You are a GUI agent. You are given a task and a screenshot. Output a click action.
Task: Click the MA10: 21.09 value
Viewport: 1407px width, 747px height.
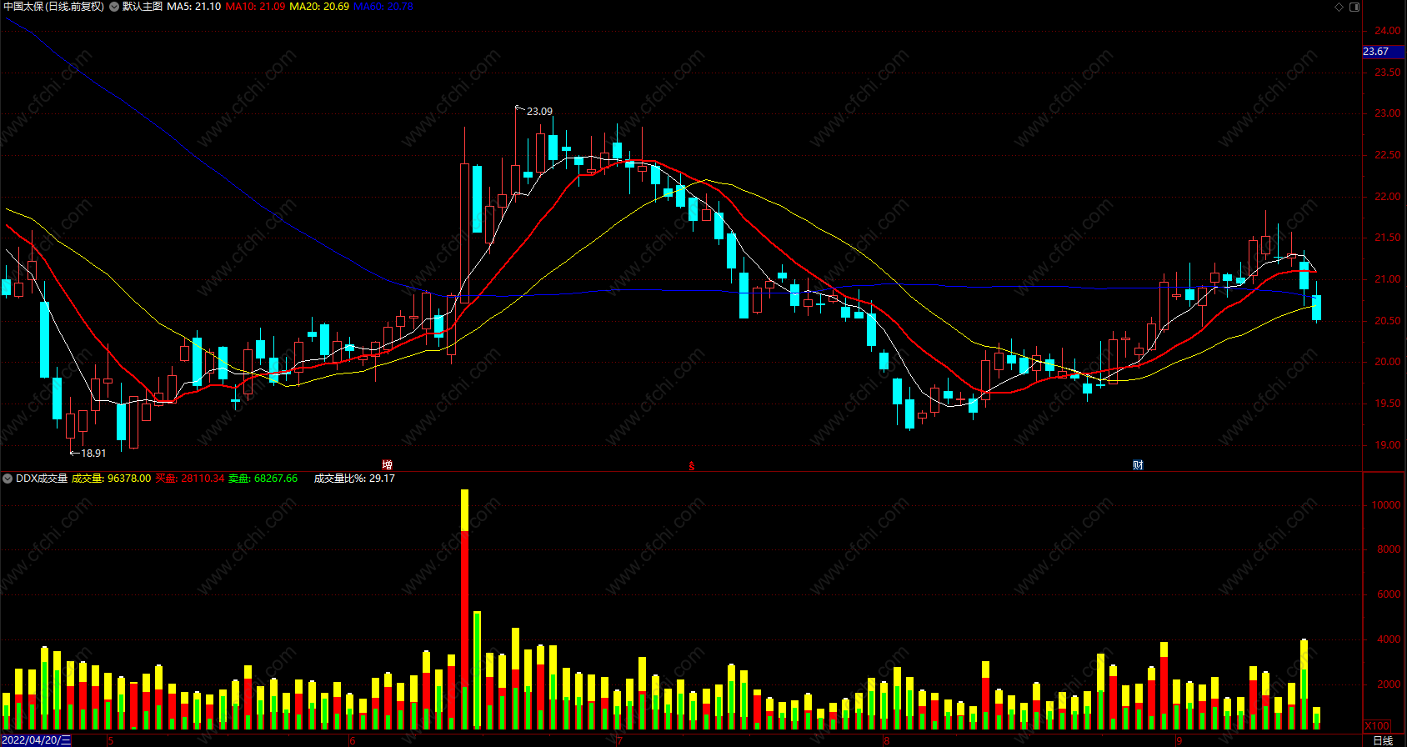(x=255, y=7)
